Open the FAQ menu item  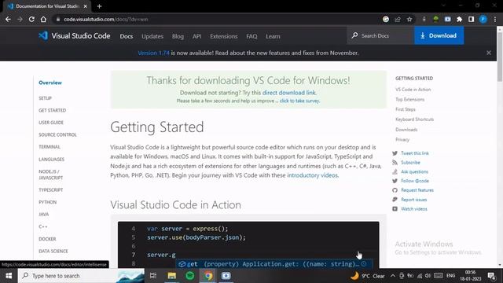251,36
